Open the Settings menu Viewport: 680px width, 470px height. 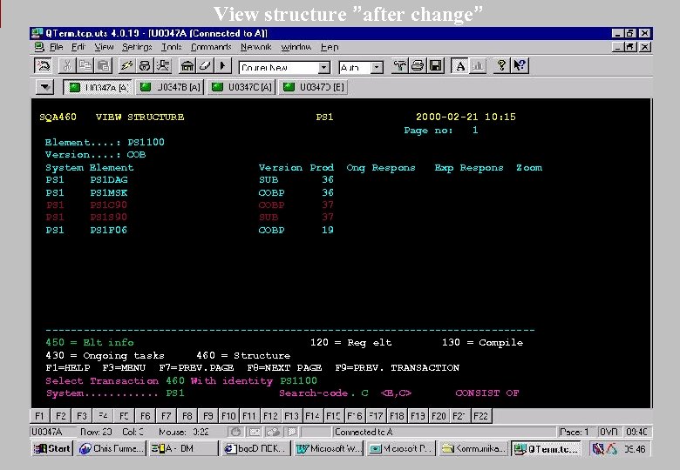click(137, 47)
